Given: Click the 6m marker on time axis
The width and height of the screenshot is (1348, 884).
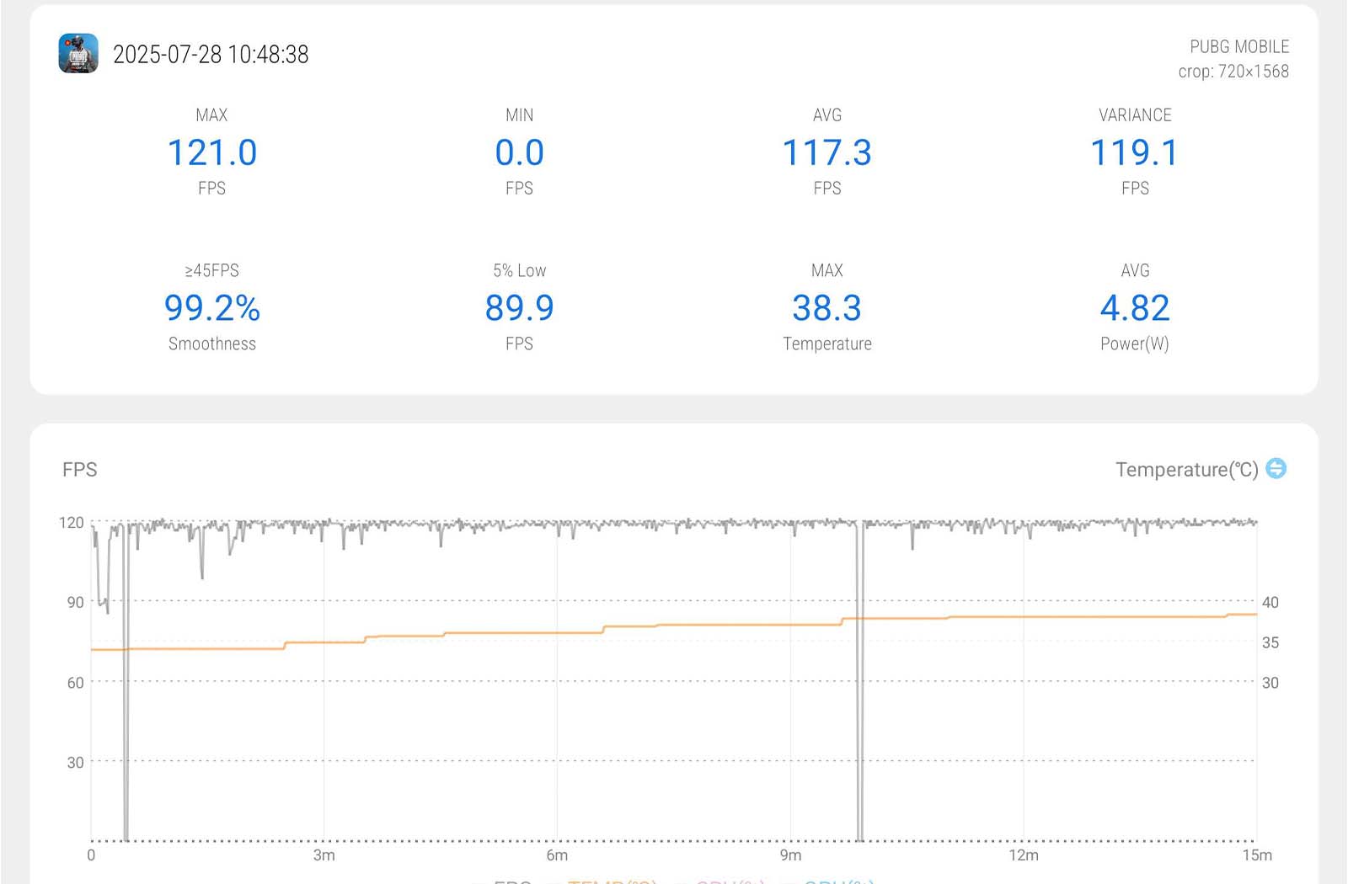Looking at the screenshot, I should tap(557, 855).
